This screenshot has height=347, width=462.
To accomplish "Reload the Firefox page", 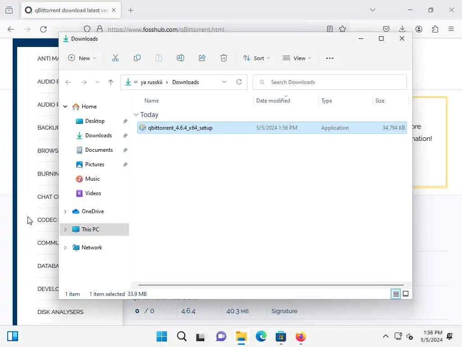I will click(x=43, y=29).
